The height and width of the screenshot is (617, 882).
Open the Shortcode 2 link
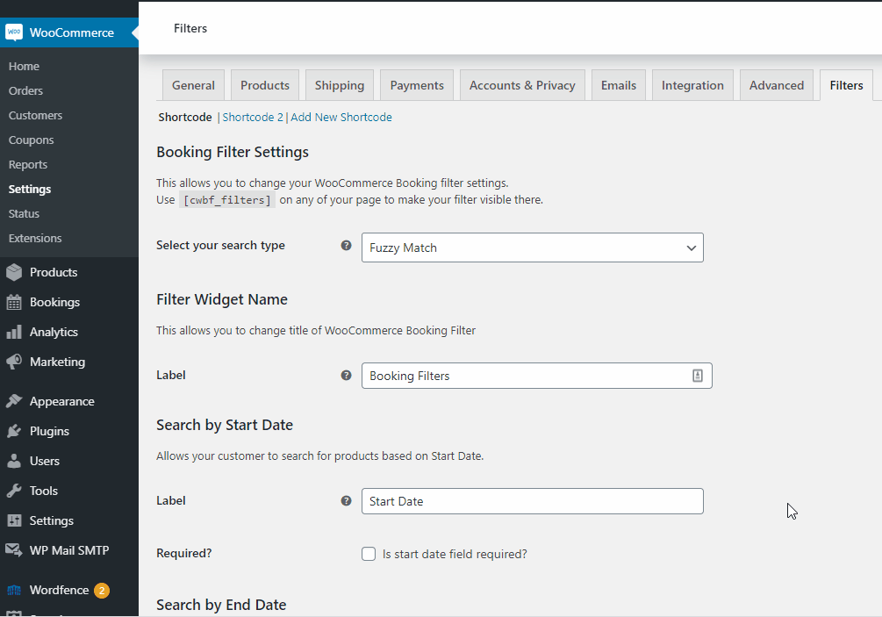pos(253,117)
